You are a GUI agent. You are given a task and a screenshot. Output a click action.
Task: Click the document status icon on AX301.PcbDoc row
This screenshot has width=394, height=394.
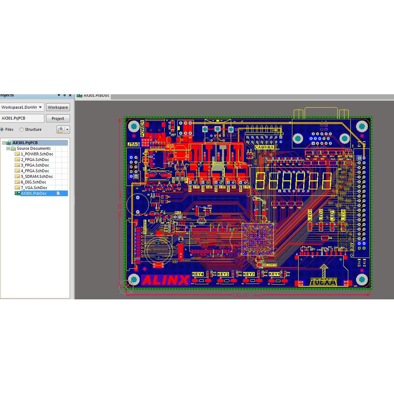pyautogui.click(x=58, y=193)
